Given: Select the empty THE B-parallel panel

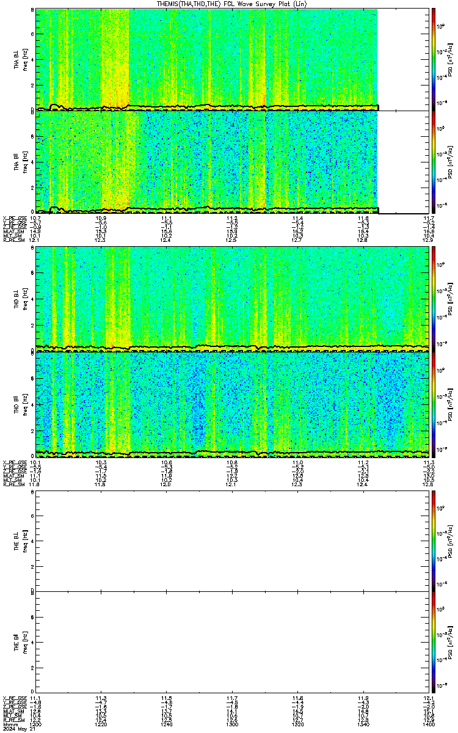Looking at the screenshot, I should click(x=232, y=642).
